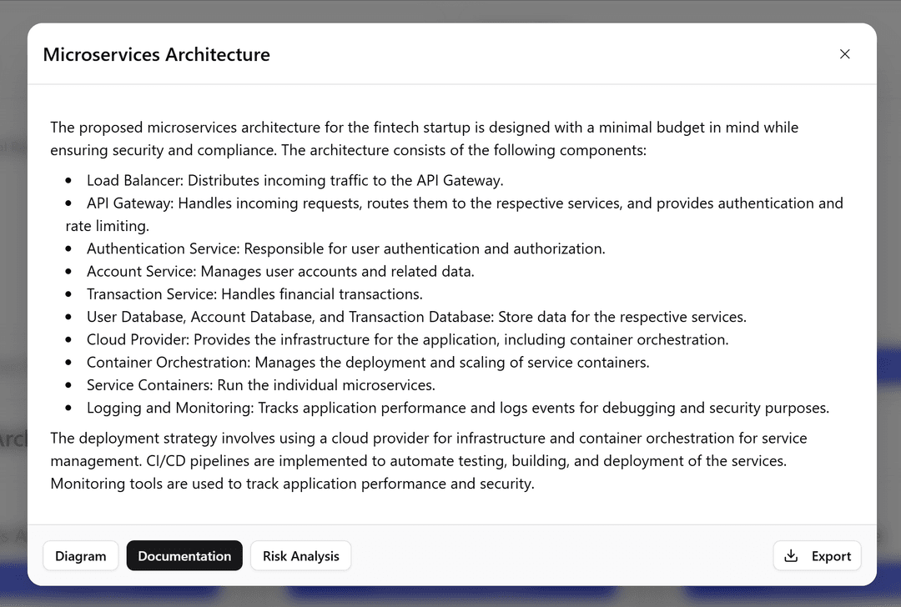Click the Microservices Architecture dialog title

point(157,55)
